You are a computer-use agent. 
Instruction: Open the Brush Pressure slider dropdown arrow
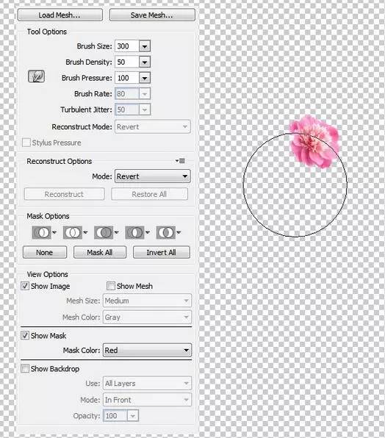click(145, 78)
